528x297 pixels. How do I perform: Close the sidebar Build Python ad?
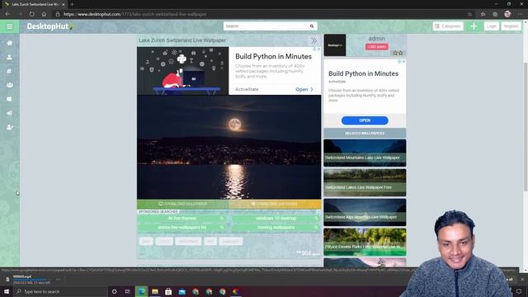click(x=403, y=61)
